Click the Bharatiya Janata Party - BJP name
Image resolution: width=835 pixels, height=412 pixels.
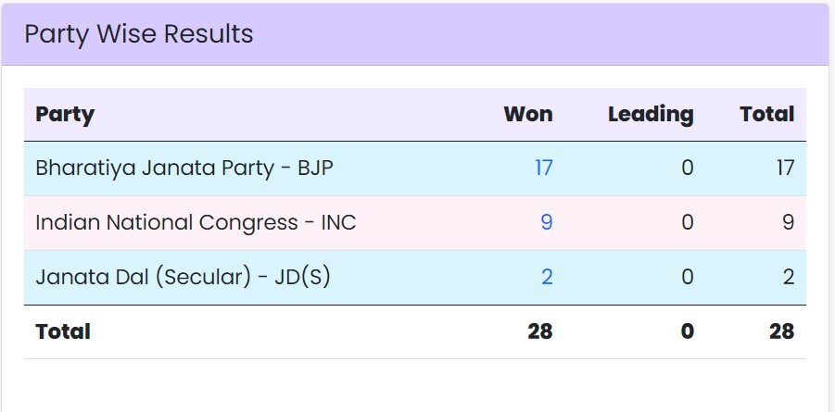[183, 169]
